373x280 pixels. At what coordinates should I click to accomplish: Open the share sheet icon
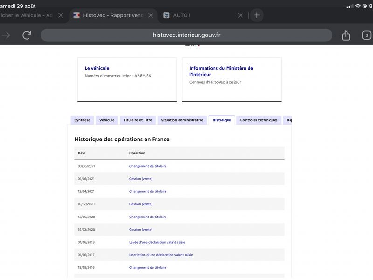346,35
